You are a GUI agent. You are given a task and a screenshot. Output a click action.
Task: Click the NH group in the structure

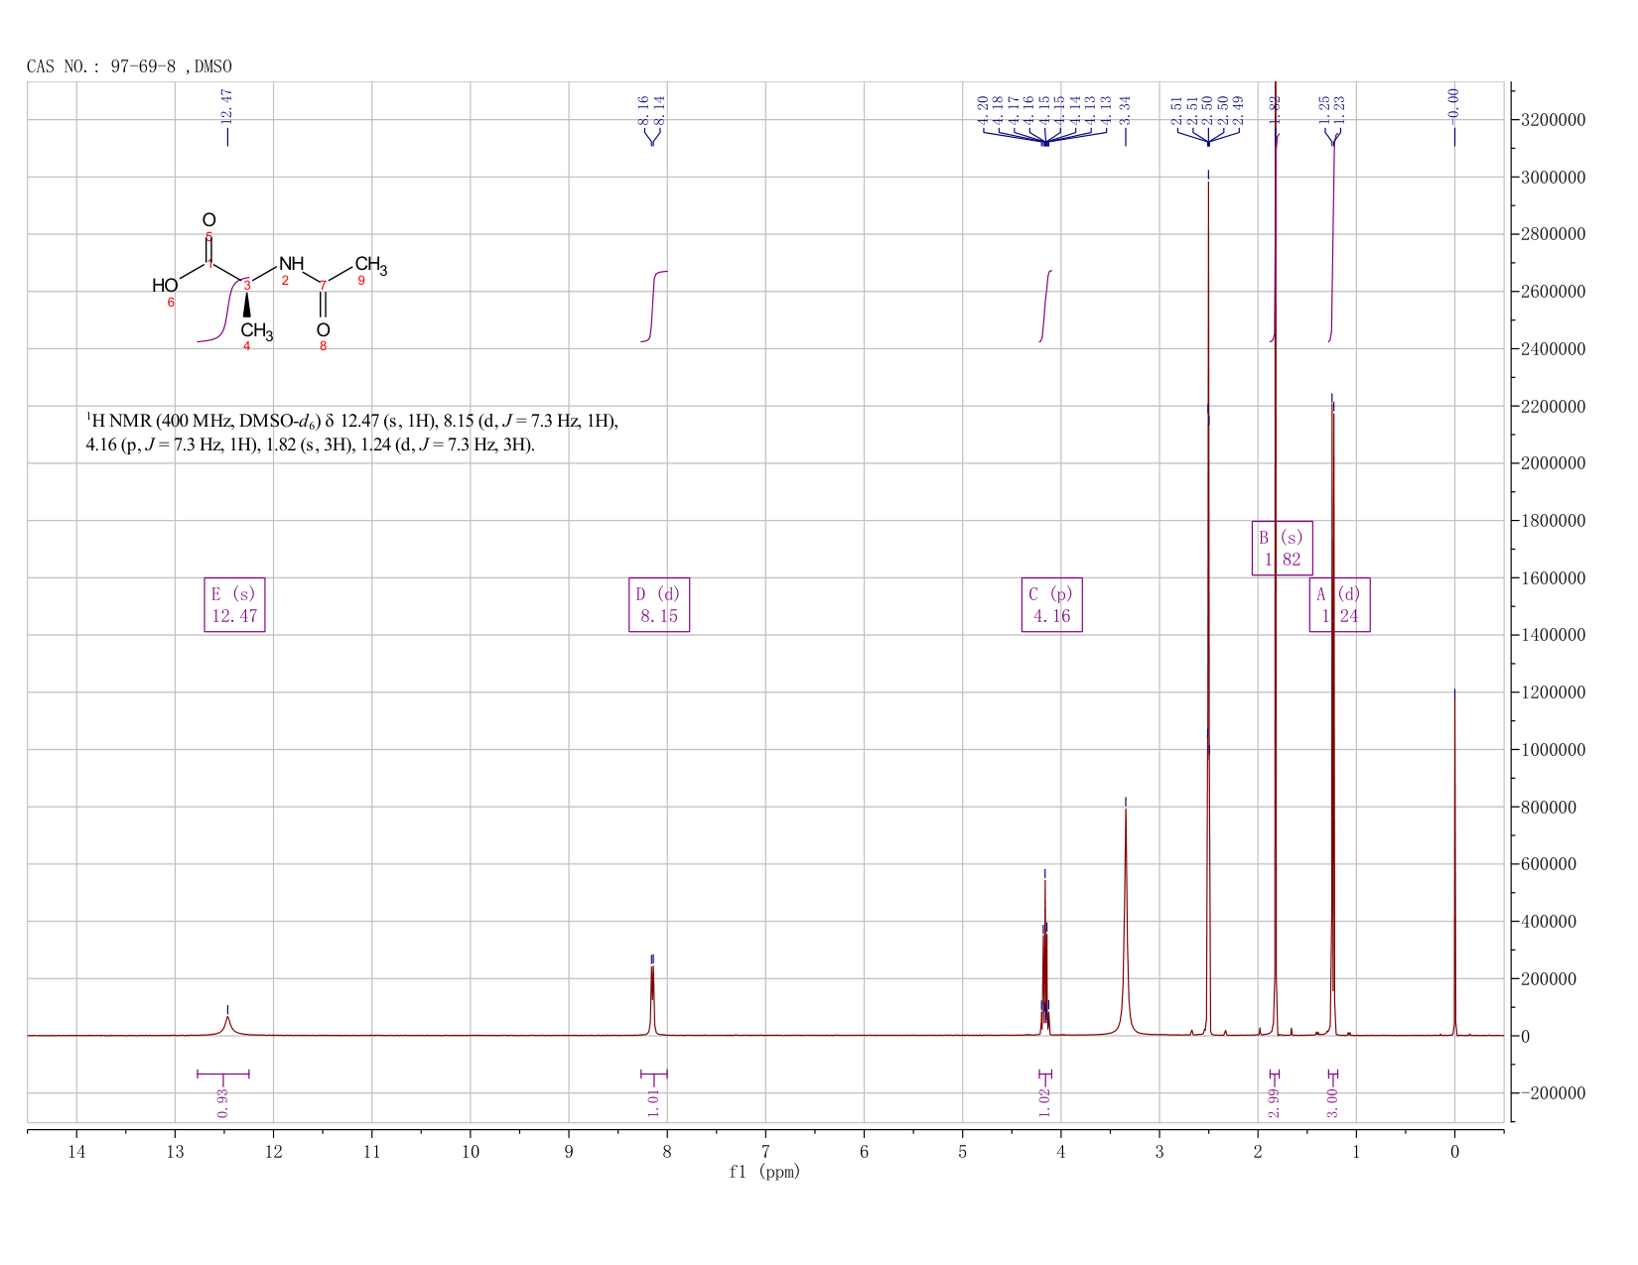tap(291, 264)
